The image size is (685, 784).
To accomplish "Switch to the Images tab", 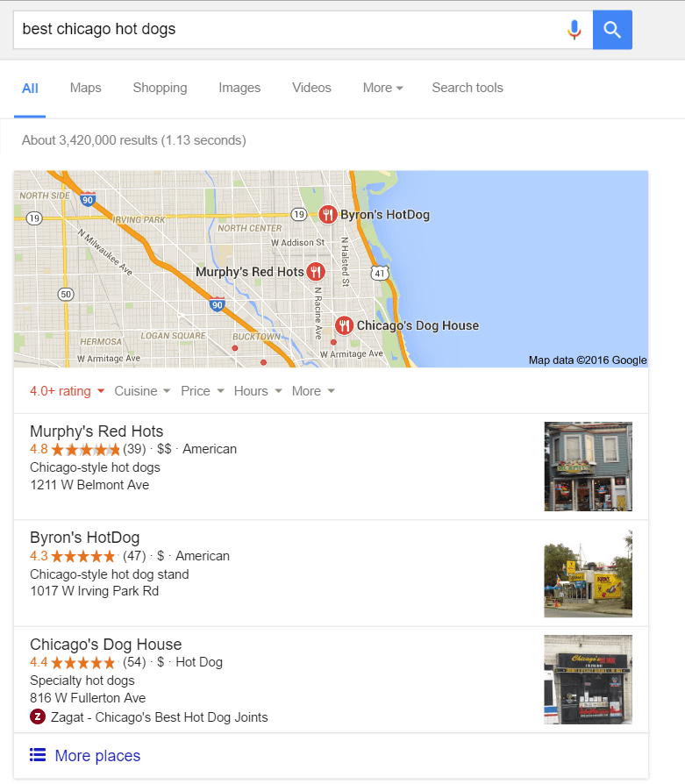I will coord(239,88).
